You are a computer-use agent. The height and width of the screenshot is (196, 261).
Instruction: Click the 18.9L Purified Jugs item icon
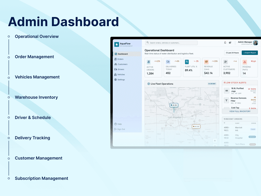click(x=227, y=91)
